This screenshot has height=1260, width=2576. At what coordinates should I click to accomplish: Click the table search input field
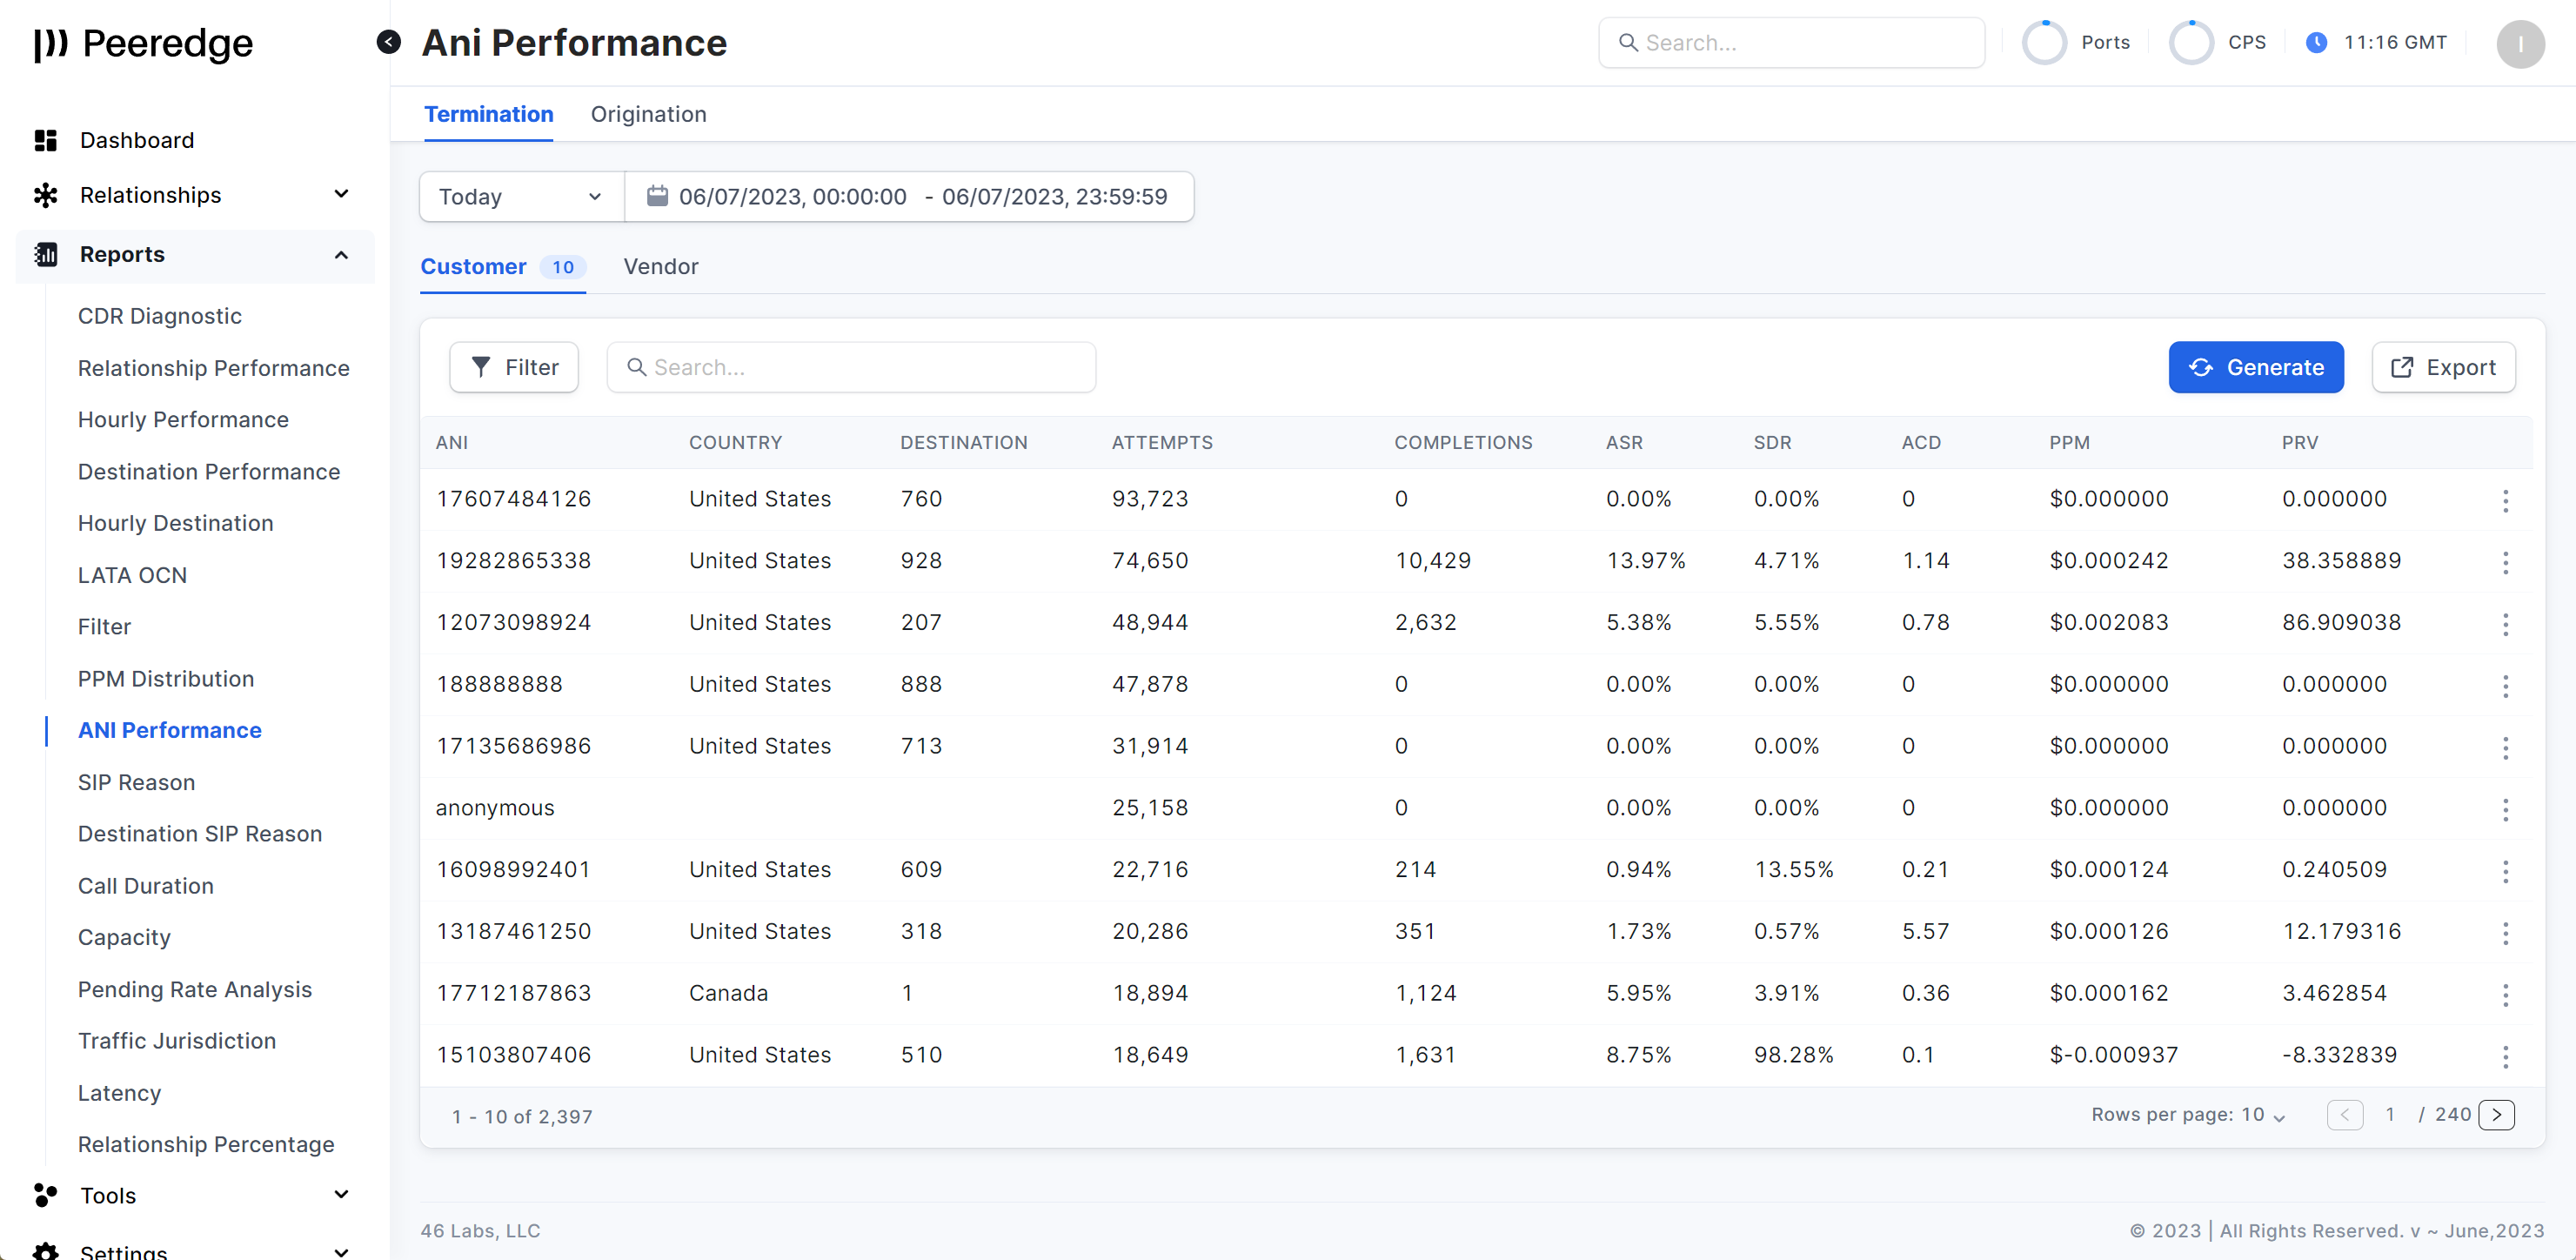[x=850, y=367]
